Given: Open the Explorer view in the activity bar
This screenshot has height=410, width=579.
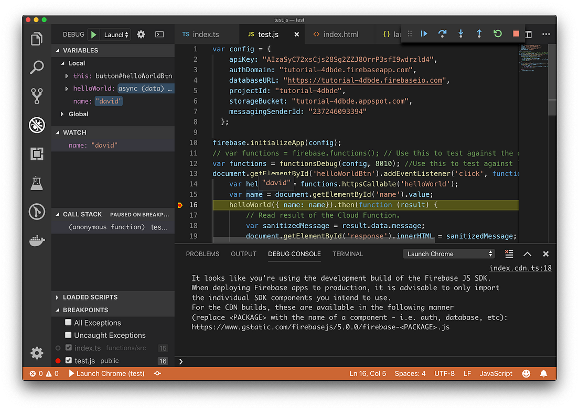Looking at the screenshot, I should point(37,39).
